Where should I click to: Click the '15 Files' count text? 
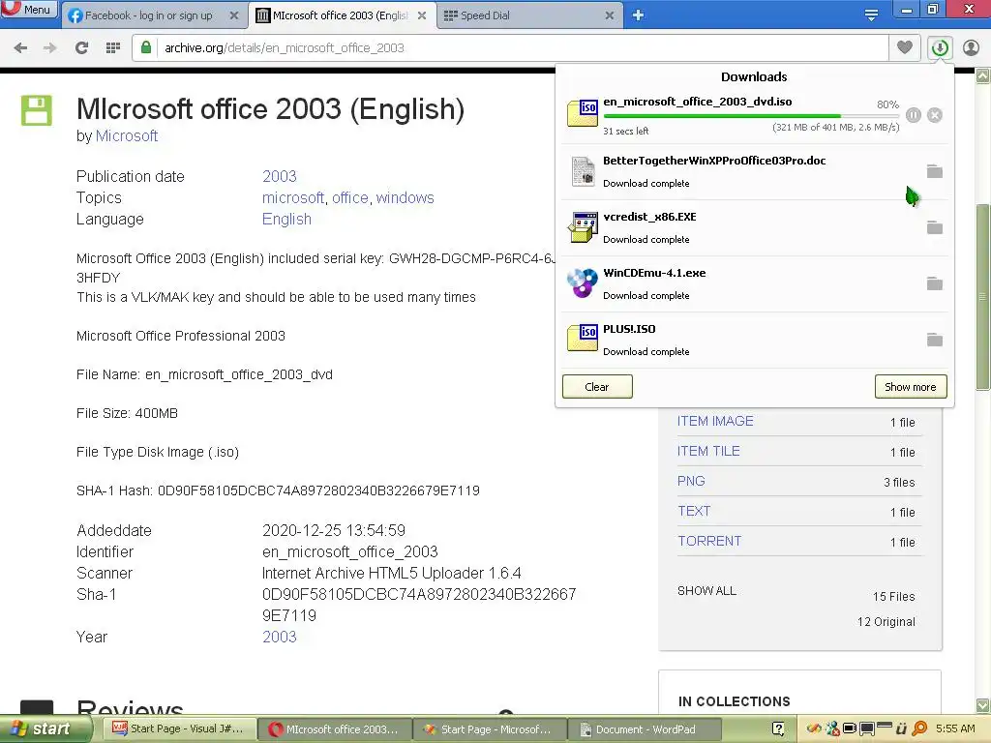click(893, 596)
